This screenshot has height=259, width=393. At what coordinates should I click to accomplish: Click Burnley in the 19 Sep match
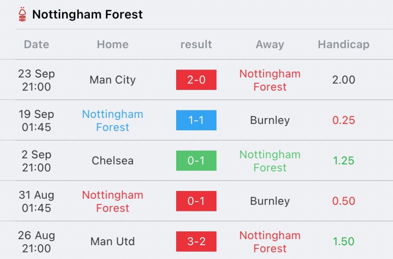pos(270,120)
